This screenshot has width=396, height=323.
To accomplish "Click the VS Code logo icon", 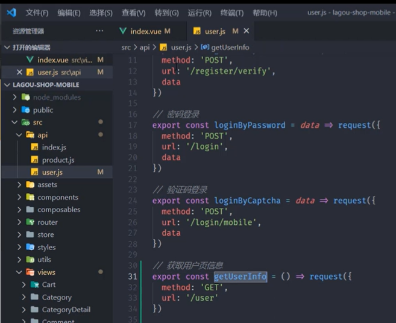I will click(x=11, y=13).
